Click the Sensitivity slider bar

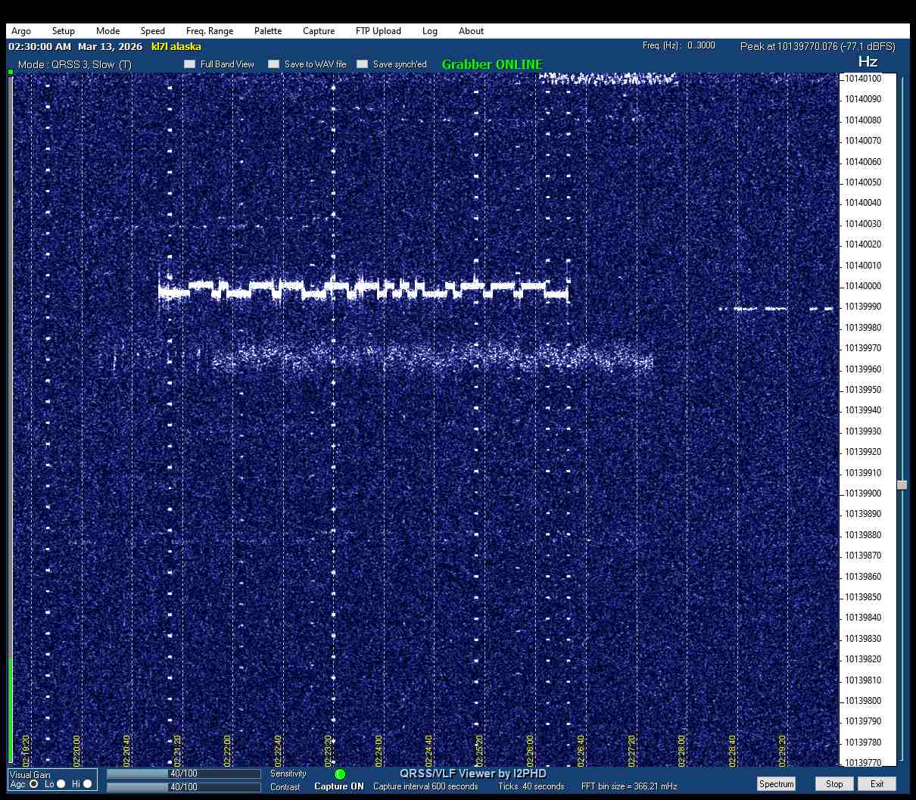click(x=183, y=774)
